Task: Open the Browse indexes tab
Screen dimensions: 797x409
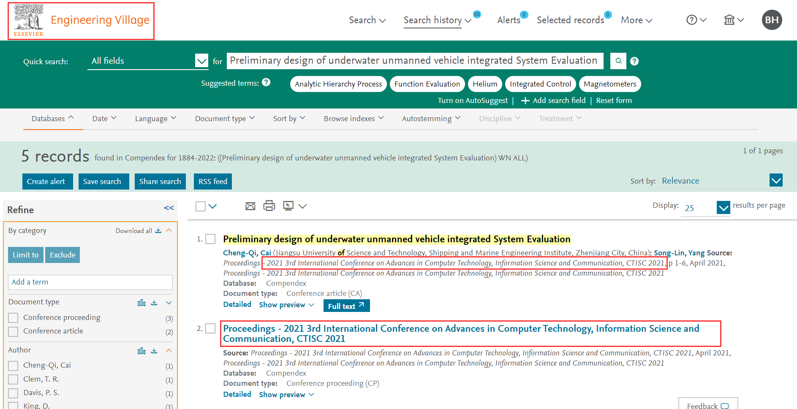Action: coord(354,119)
